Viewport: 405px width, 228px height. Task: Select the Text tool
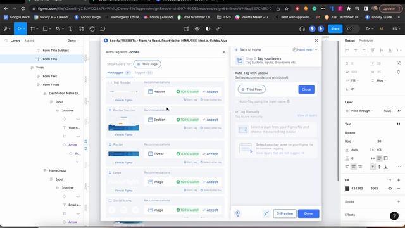tap(70, 29)
